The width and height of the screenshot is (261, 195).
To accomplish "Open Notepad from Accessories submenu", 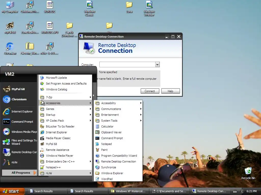I will click(x=118, y=144).
